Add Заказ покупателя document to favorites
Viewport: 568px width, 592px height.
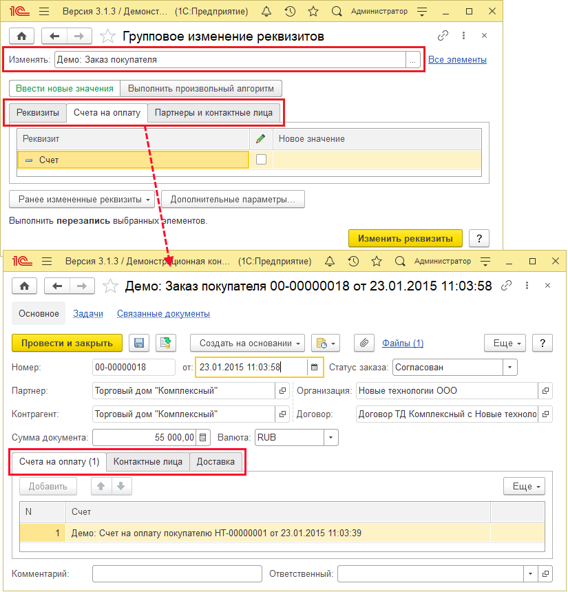110,286
